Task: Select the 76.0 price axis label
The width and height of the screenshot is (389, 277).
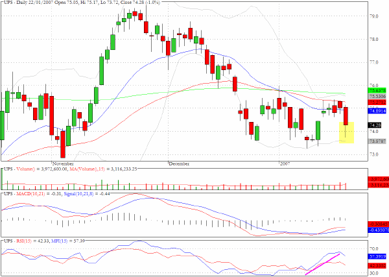Action: (x=374, y=86)
